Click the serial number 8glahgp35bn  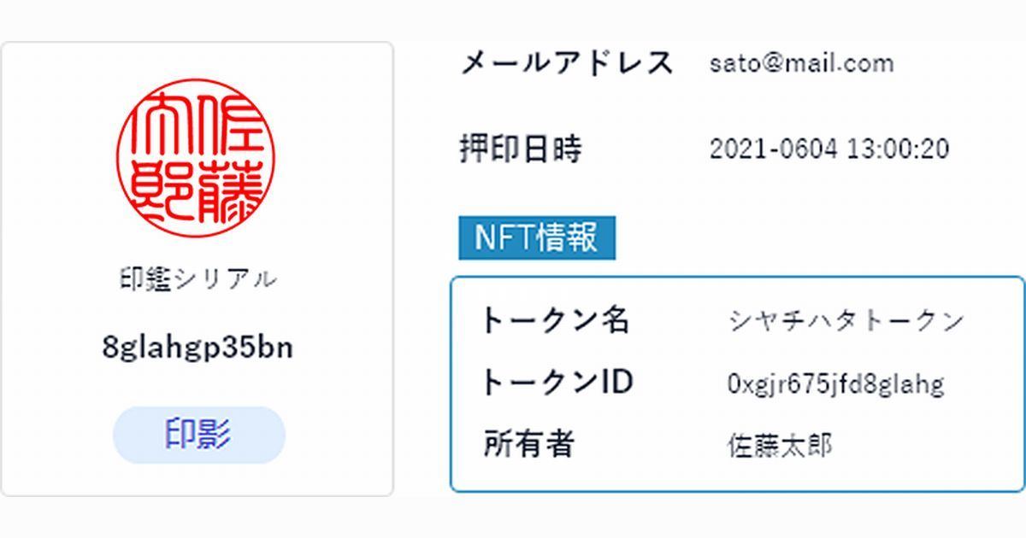click(x=198, y=347)
